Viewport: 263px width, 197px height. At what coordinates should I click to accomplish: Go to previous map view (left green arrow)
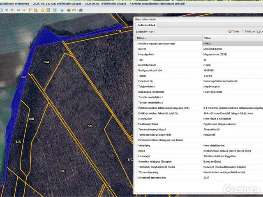[x=18, y=10]
